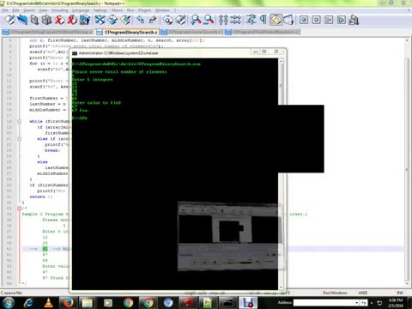Screen dimensions: 412x309
Task: Copy selection using toolbar icon
Action: click(x=112, y=20)
